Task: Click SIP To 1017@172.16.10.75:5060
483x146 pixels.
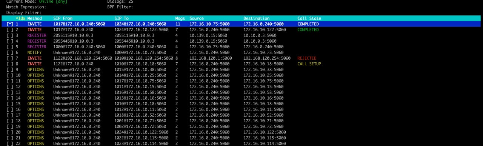Action: pyautogui.click(x=140, y=81)
